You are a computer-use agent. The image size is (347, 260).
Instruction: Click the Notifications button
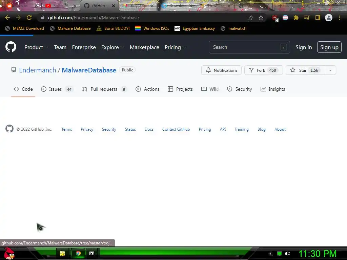(x=221, y=70)
